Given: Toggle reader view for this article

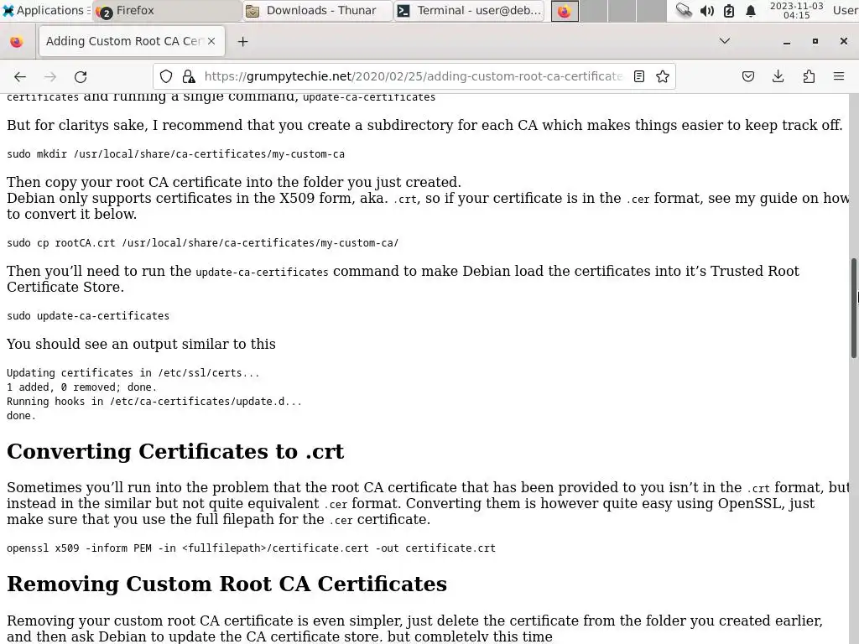Looking at the screenshot, I should pyautogui.click(x=638, y=76).
